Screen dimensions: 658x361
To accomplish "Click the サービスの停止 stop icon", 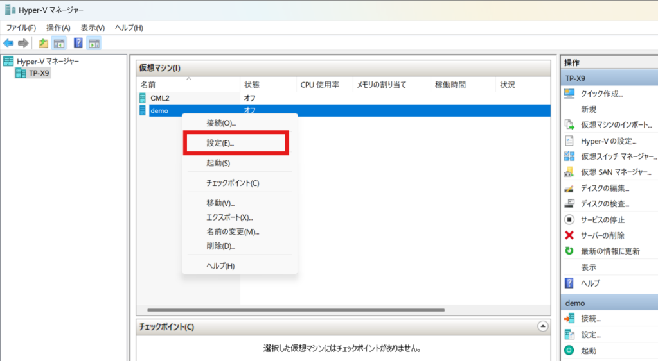I will (569, 219).
